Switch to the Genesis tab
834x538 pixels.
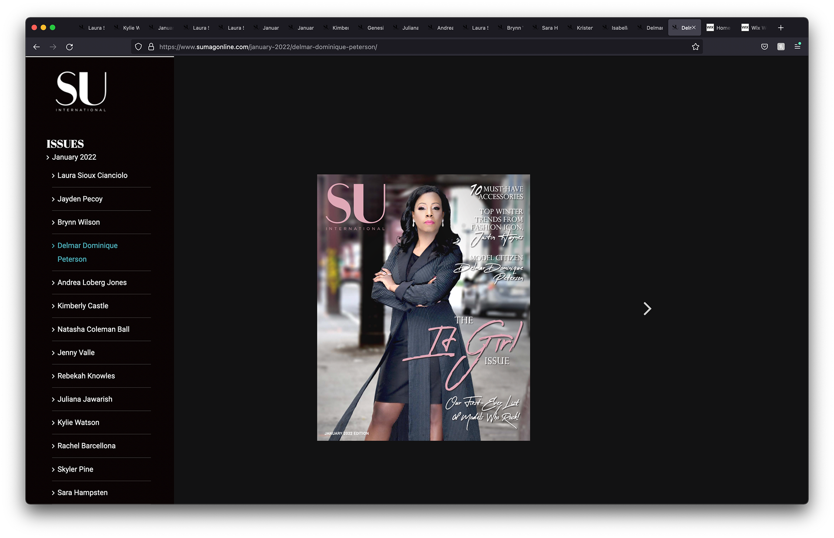(x=371, y=28)
